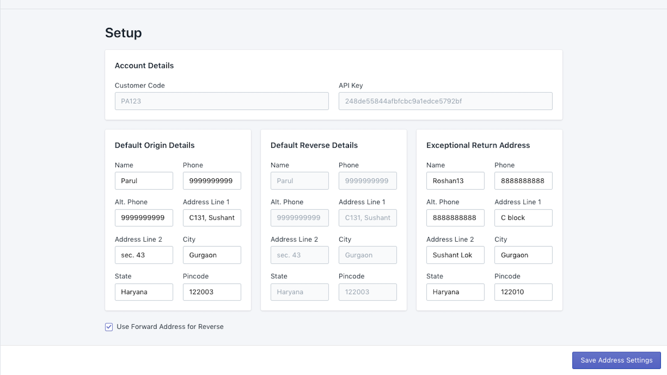Select the City field showing Gurgaon in Origin
Image resolution: width=667 pixels, height=375 pixels.
click(x=212, y=255)
